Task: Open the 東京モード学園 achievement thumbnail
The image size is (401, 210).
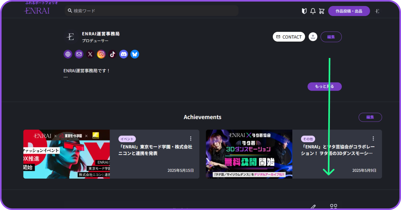Action: tap(67, 154)
